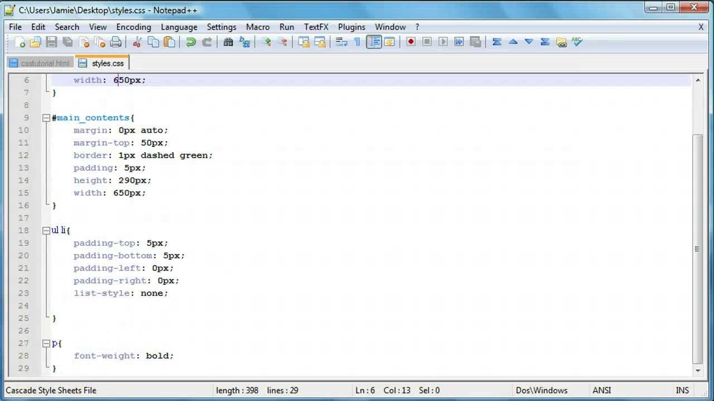Click the 'font-weight: bold;' line

point(124,355)
